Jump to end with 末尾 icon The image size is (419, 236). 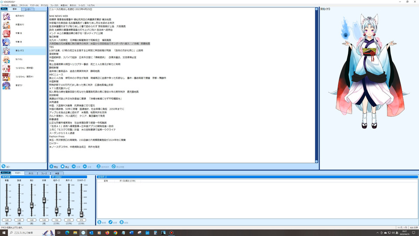[x=85, y=167]
